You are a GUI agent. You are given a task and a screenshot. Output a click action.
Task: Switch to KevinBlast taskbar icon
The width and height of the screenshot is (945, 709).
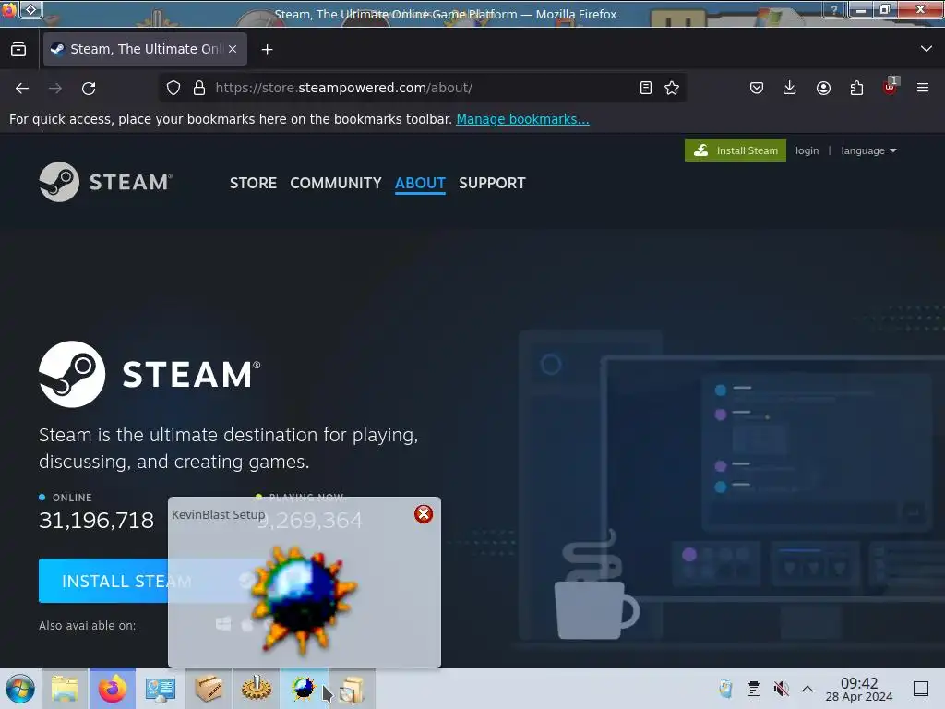coord(304,689)
